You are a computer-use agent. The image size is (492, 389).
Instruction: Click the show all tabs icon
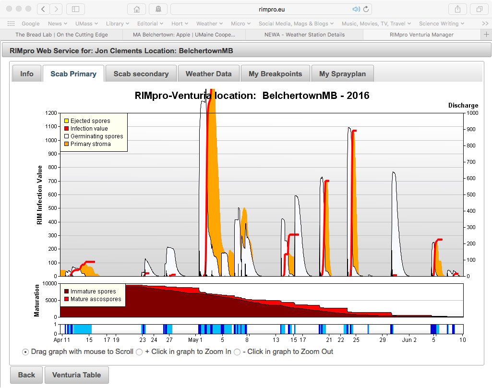(479, 9)
